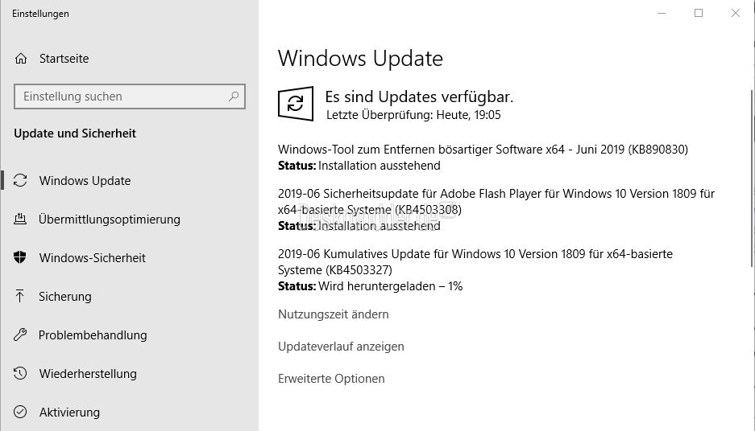Maximize the Einstellungen window
This screenshot has width=755, height=431.
pyautogui.click(x=699, y=13)
